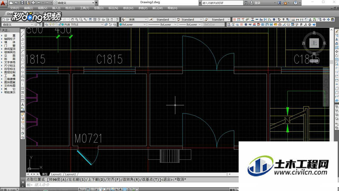339x191 pixels.
Task: Expand 门窗 in 天正 panel
Action: click(x=10, y=45)
